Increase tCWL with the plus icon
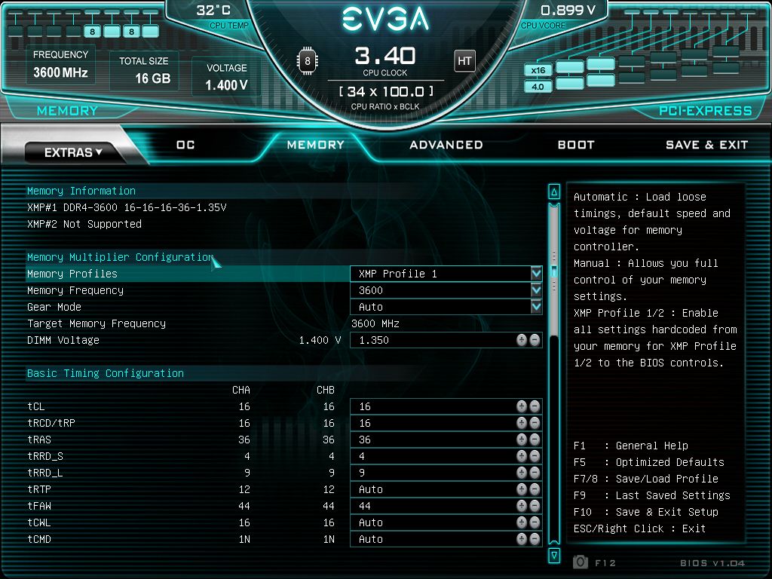Viewport: 772px width, 579px height. point(522,522)
